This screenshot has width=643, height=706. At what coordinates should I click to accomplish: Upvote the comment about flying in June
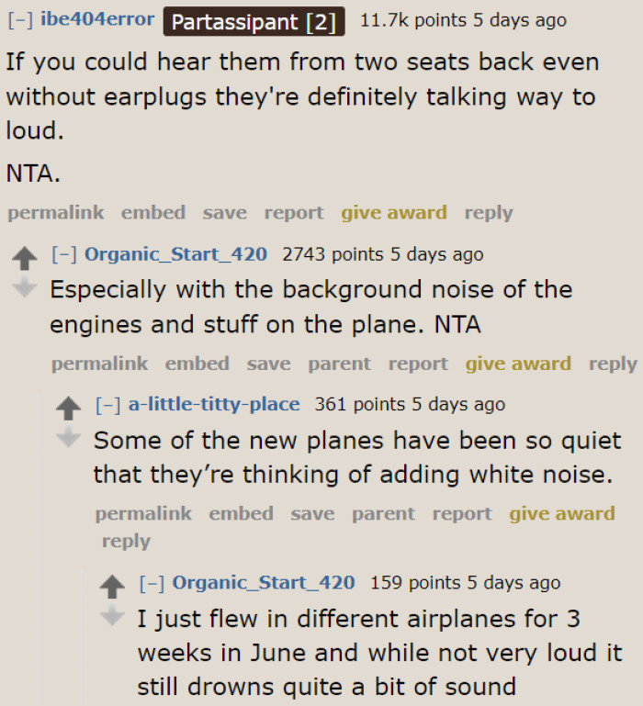point(113,588)
